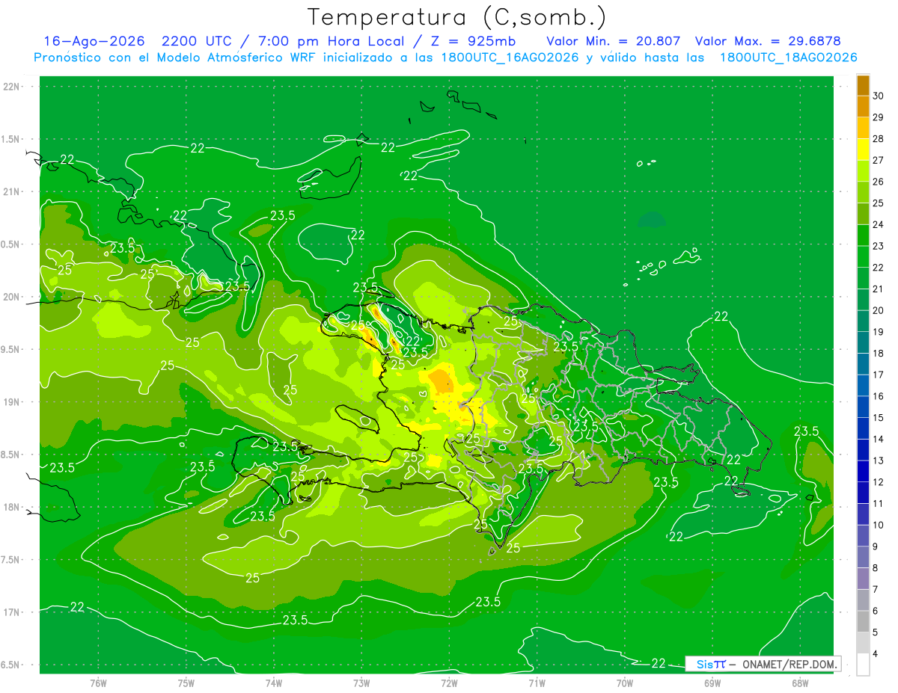This screenshot has height=693, width=898.
Task: Click the green legend swatch between 22 and 23
Action: pyautogui.click(x=863, y=256)
